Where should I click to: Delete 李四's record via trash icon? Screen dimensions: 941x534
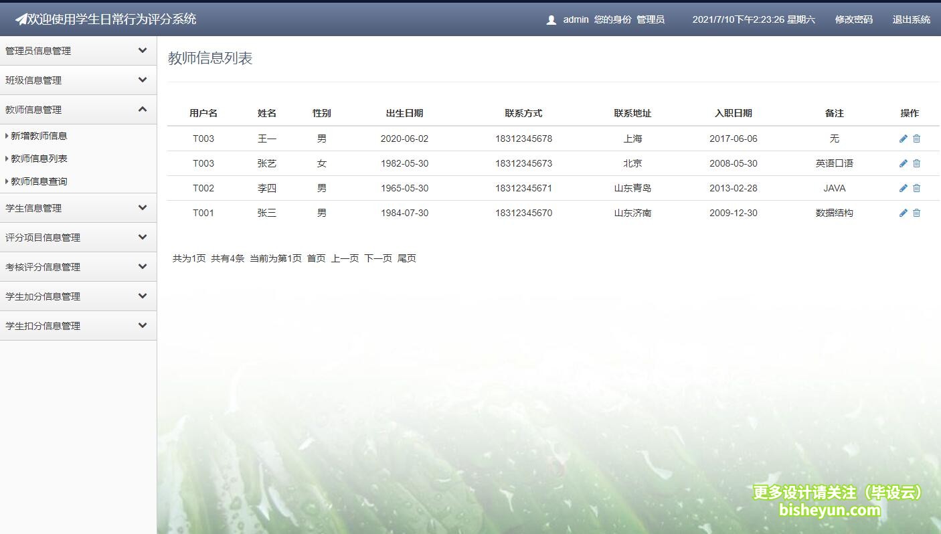916,188
